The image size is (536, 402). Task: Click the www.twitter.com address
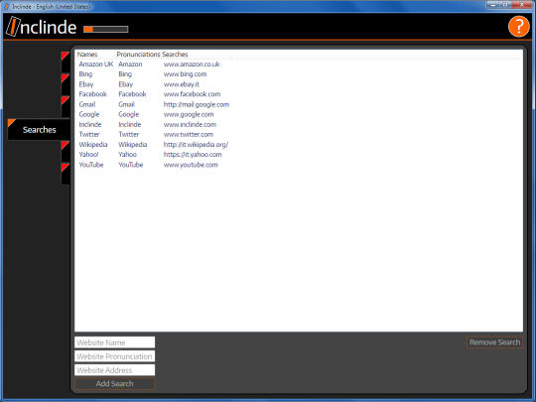tap(189, 134)
